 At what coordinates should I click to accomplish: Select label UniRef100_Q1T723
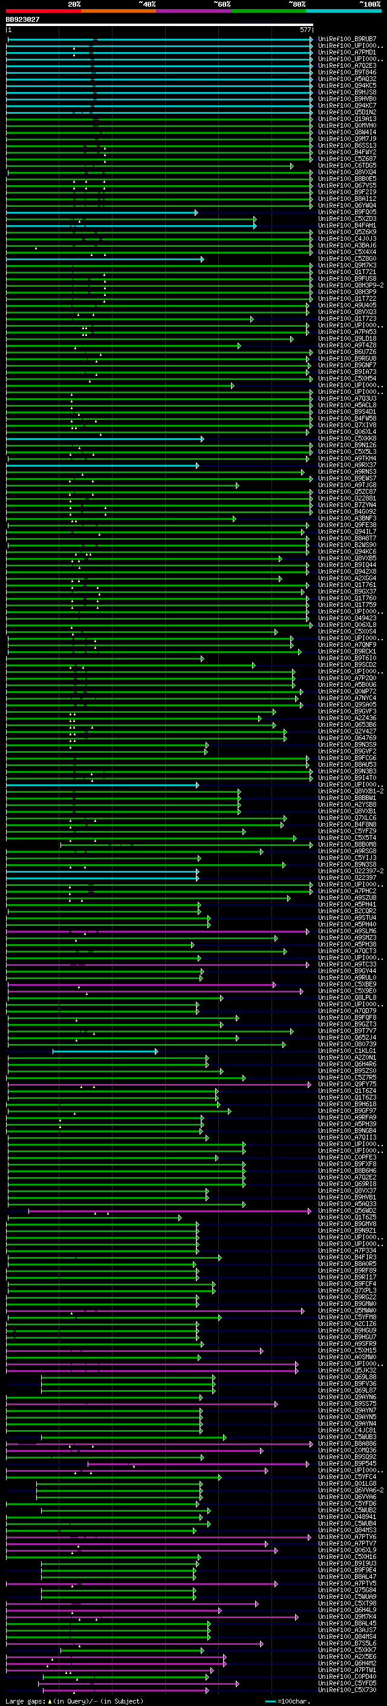click(346, 318)
